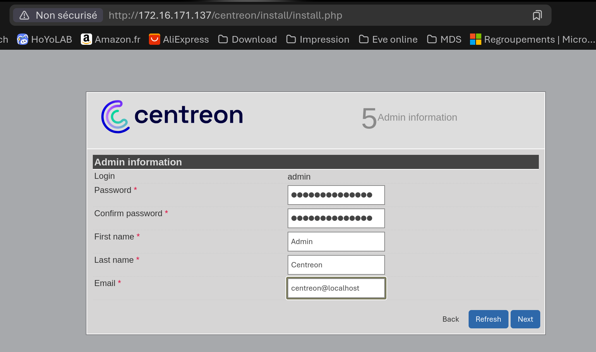Focus the Confirm password field
This screenshot has width=596, height=352.
[336, 218]
